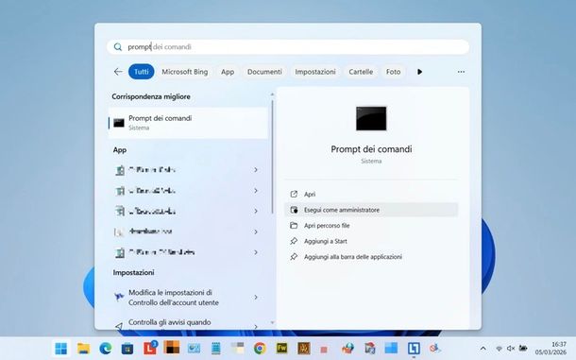Click the results list scrollbar

[x=272, y=156]
